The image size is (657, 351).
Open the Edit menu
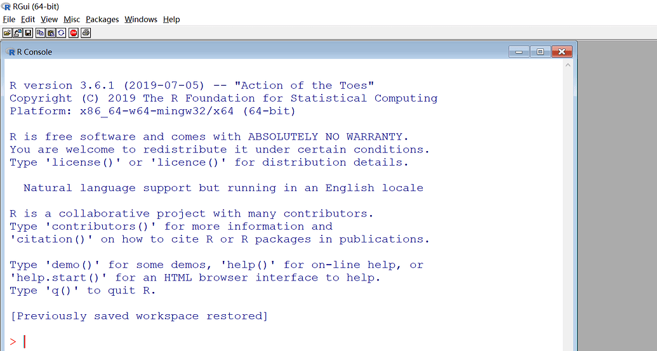pyautogui.click(x=28, y=19)
